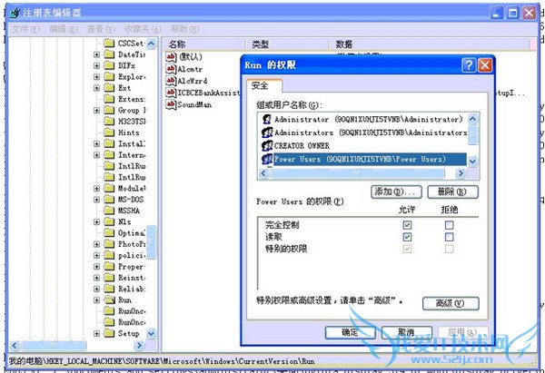Screen dimensions: 545x373
Task: Click the 高级(V) button
Action: 451,303
